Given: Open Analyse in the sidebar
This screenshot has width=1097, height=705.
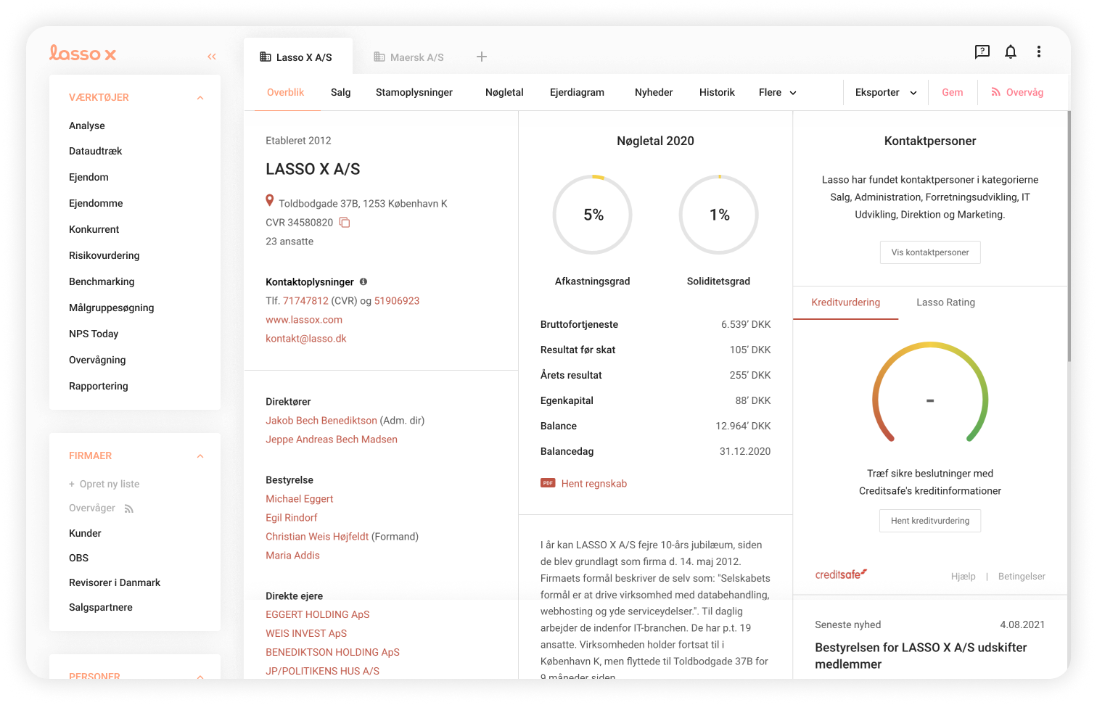Looking at the screenshot, I should pyautogui.click(x=87, y=125).
